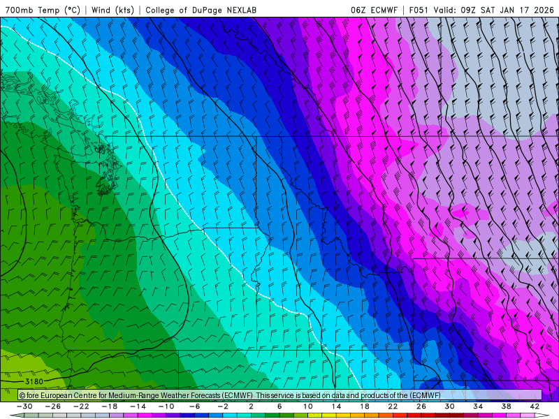Select the "College of DuPage NEXLAB" header text
Screen dimensions: 559x419
201,10
